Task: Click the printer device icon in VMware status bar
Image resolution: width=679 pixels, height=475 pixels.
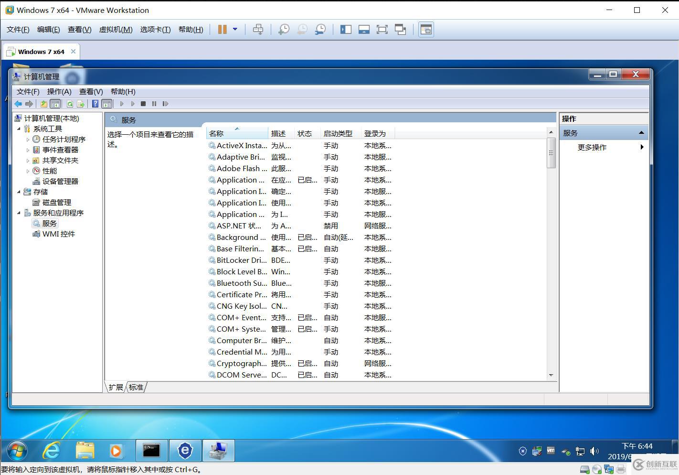Action: tap(621, 469)
